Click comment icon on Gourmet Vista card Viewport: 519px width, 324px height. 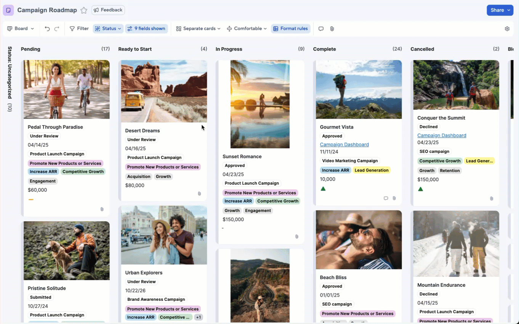tap(386, 198)
